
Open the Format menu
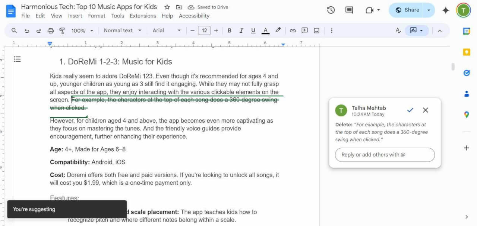pos(97,16)
